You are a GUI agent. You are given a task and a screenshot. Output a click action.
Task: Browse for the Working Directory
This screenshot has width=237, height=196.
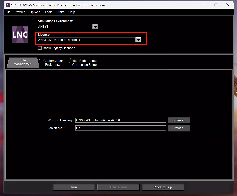click(179, 120)
